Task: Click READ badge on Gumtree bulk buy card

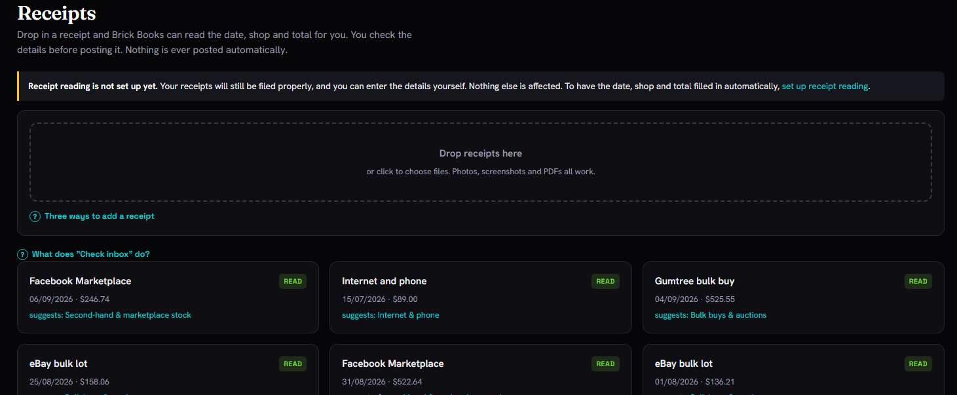Action: (918, 281)
